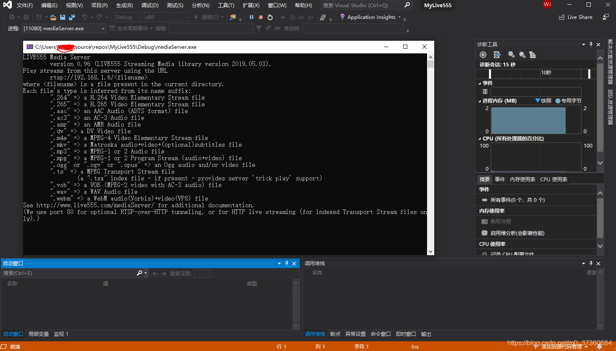The image size is (616, 351).
Task: Click the diagnostic session timeline ruler
Action: pos(536,74)
